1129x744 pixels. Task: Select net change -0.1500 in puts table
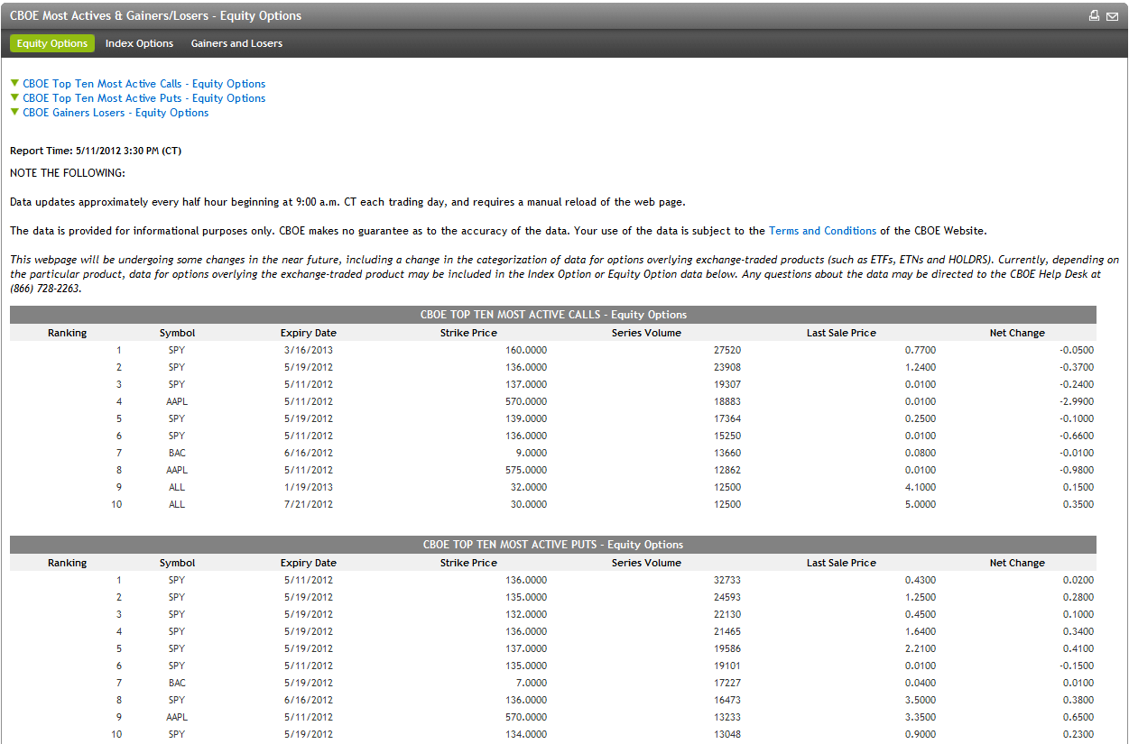[x=1078, y=666]
